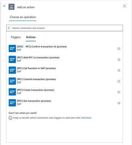Image resolution: width=132 pixels, height=145 pixels.
Task: Switch to the Triggers tab
Action: pos(16,37)
